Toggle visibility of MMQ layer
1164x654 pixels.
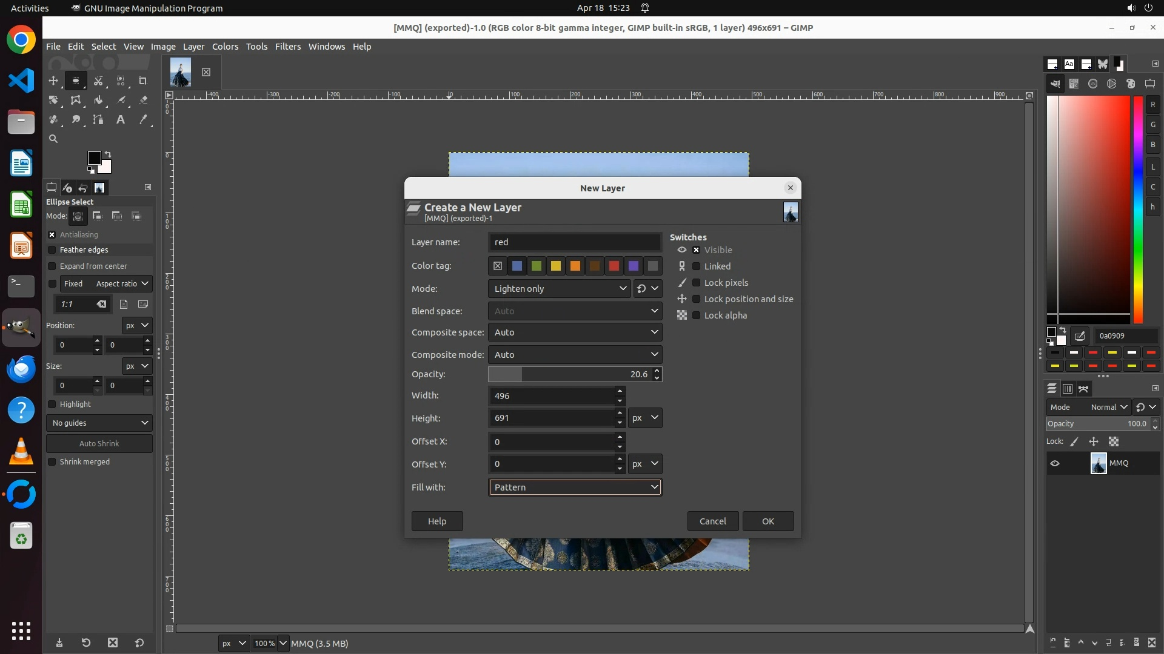point(1055,463)
